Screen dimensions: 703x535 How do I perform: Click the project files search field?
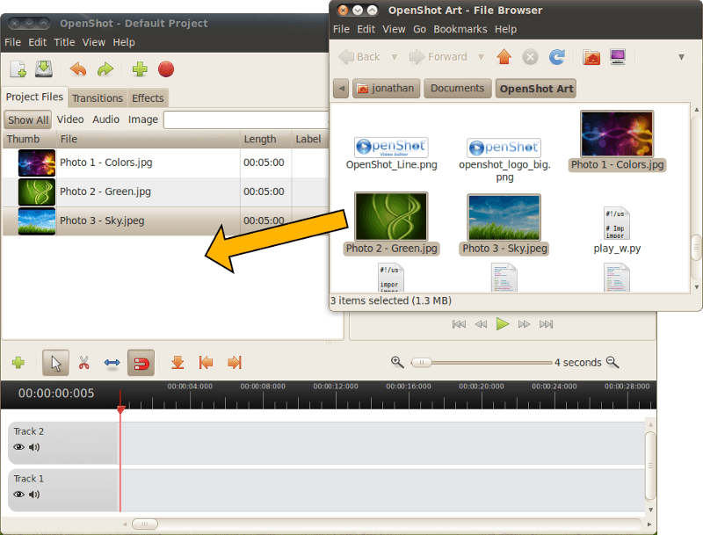(247, 119)
